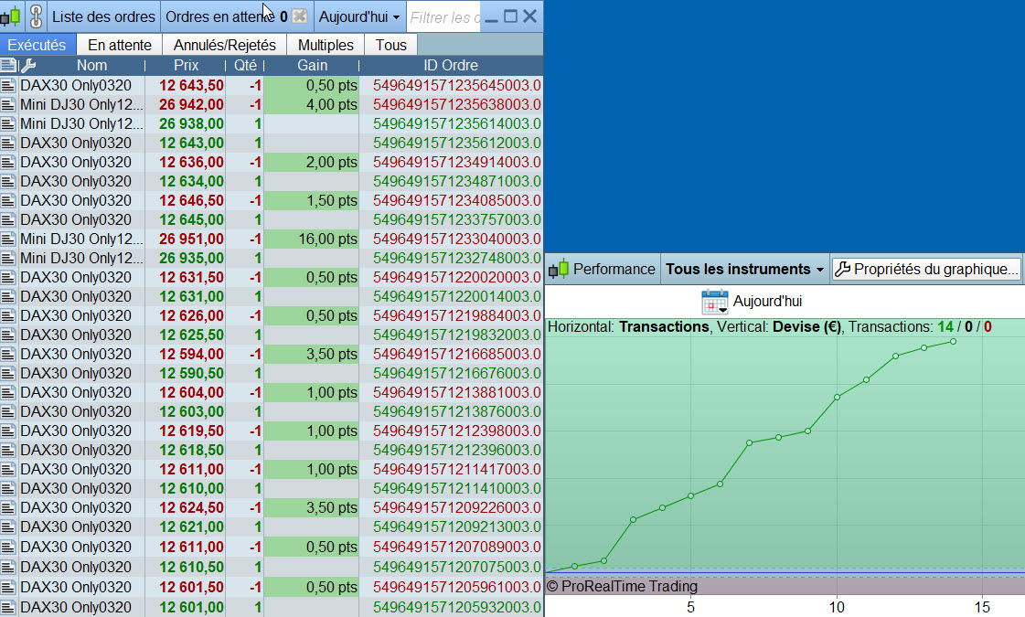Image resolution: width=1025 pixels, height=617 pixels.
Task: Open details icon for order 12 619,50 row
Action: click(8, 431)
